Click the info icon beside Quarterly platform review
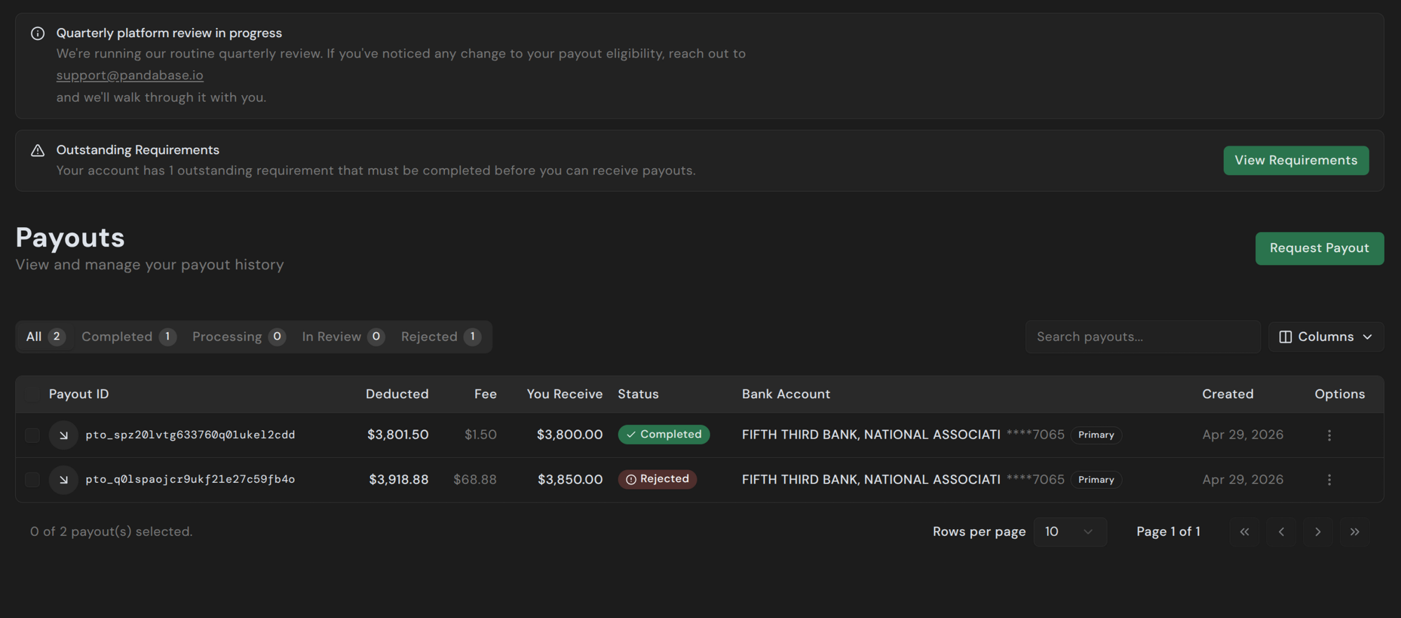Screen dimensions: 1401x618 [38, 34]
